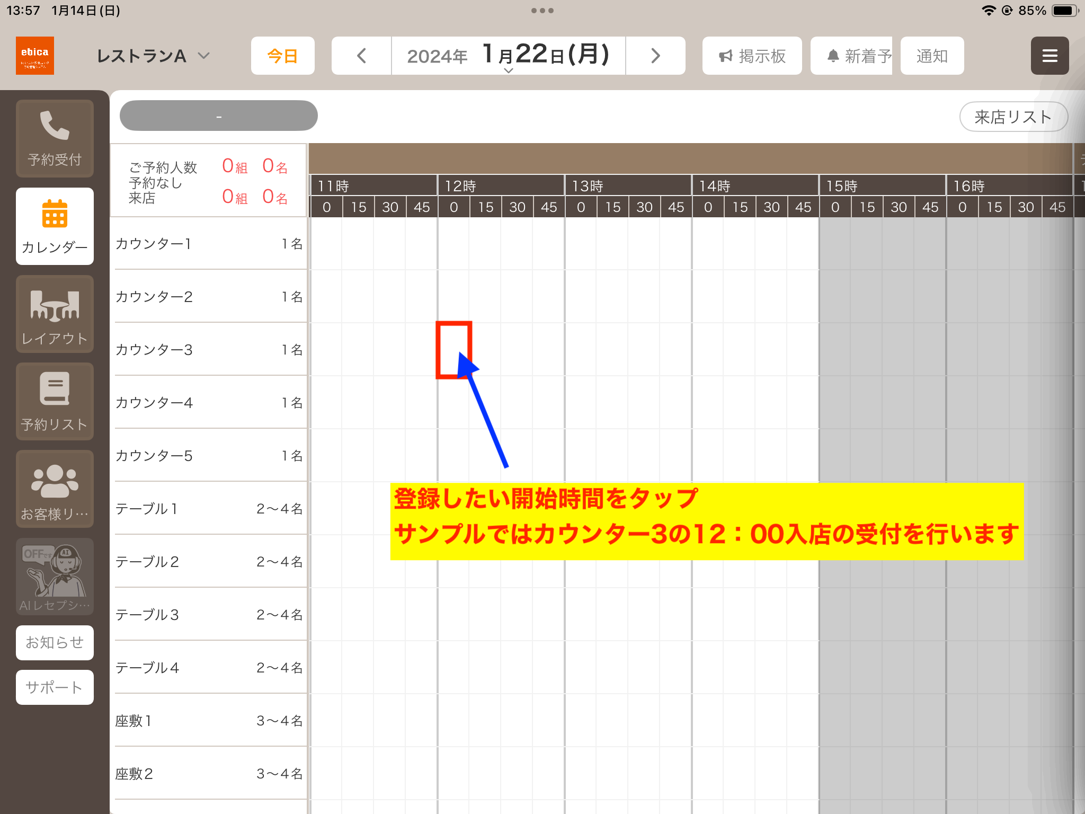
Task: Tap カウンター3 slot at 12:00
Action: coord(454,350)
